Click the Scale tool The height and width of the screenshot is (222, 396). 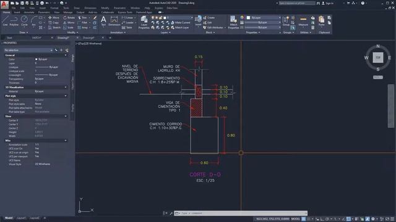[68, 27]
